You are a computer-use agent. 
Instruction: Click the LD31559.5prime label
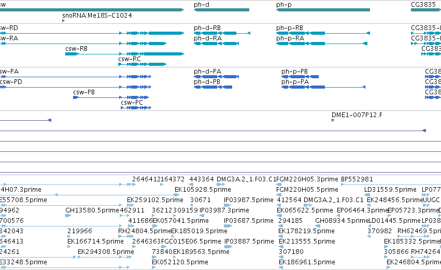pos(390,190)
